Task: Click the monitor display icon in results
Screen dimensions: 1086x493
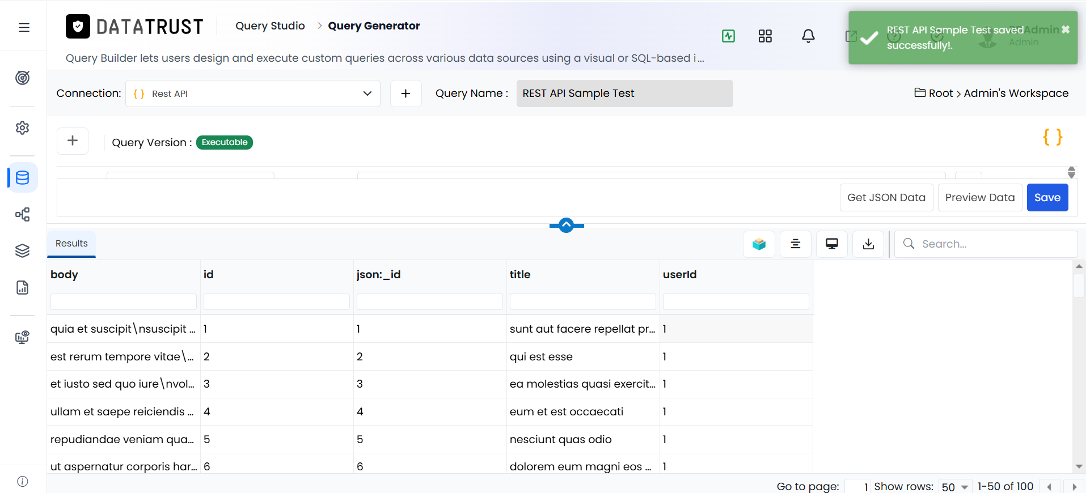Action: pos(832,244)
